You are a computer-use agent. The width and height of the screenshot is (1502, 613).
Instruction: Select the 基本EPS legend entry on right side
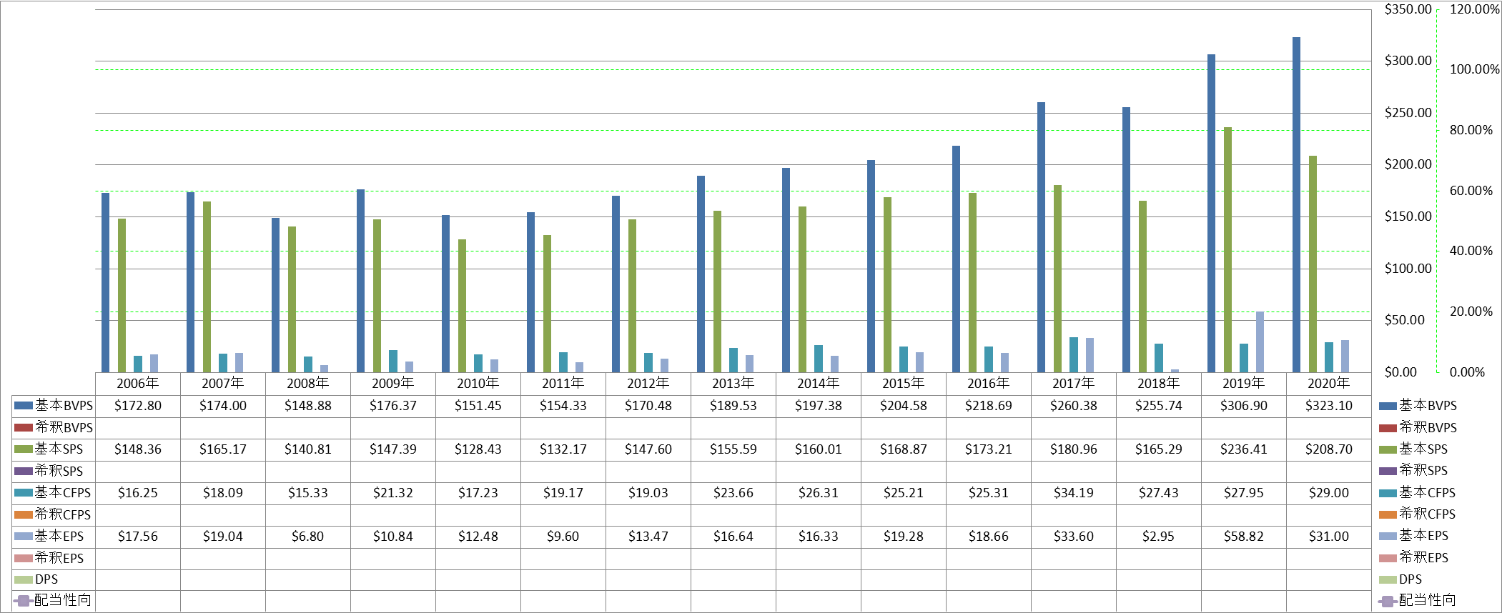pyautogui.click(x=1414, y=536)
